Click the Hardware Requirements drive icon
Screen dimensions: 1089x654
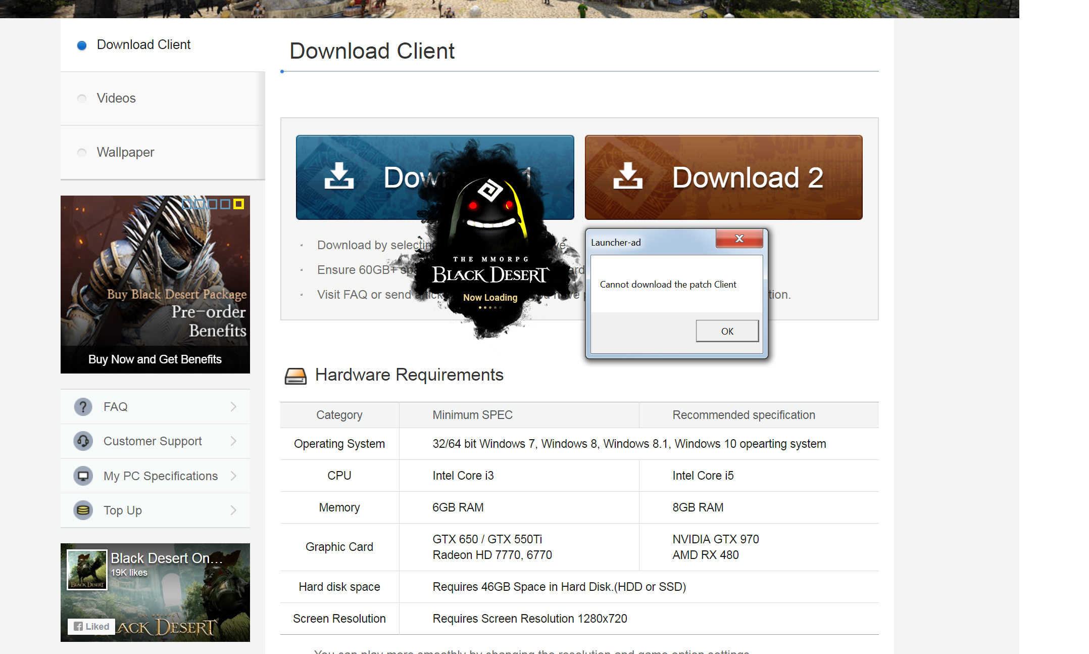295,376
